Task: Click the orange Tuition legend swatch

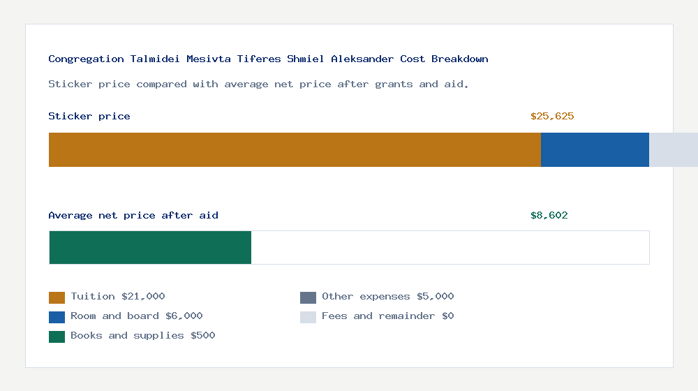Action: [57, 297]
